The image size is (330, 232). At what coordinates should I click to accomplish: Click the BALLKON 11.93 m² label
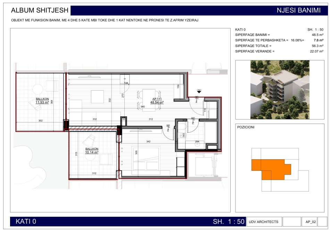42,101
